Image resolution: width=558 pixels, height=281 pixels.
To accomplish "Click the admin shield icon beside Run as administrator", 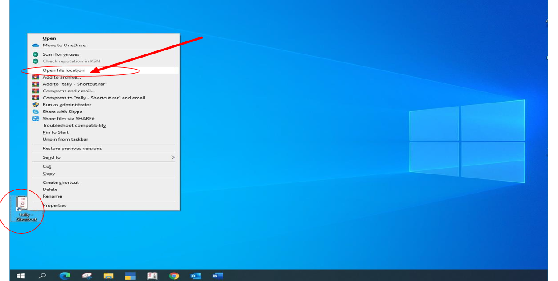I will tap(36, 105).
